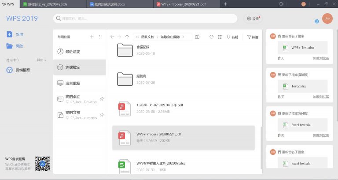Viewport: 338px width, 180px height.
Task: Click 無敵金山團隊 in the breadcrumb path
Action: click(x=170, y=37)
